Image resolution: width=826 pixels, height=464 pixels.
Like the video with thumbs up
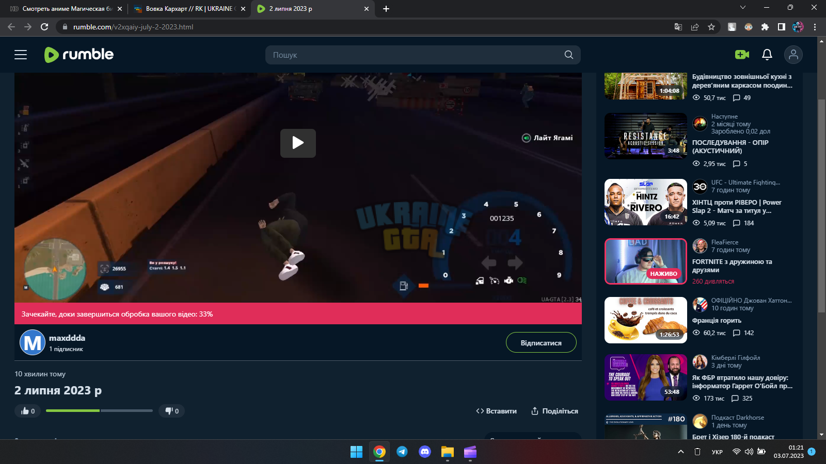tap(28, 411)
